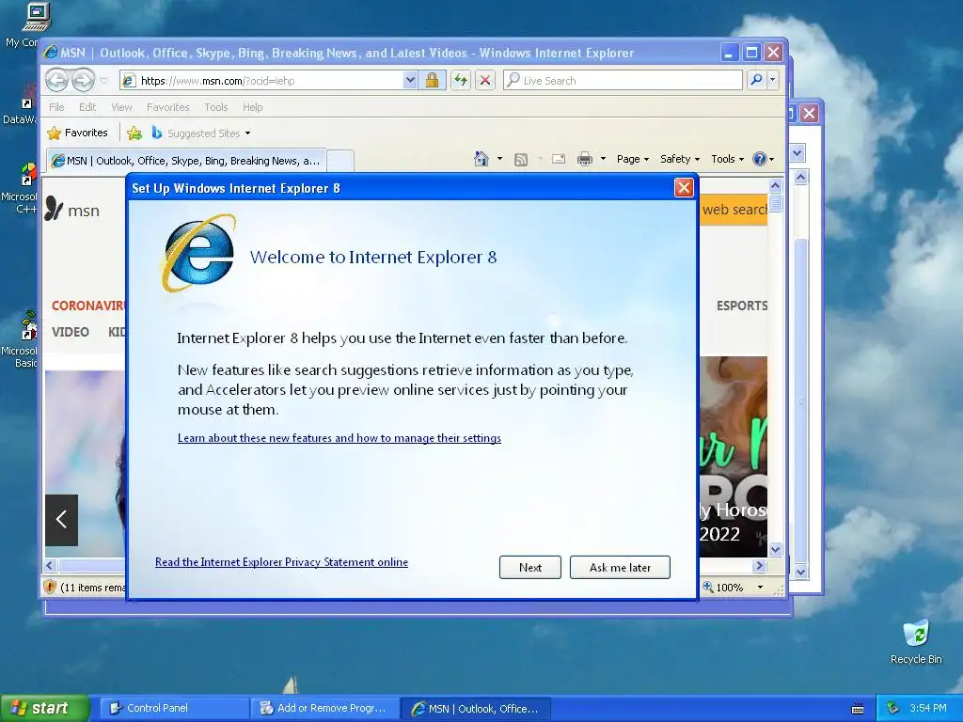The height and width of the screenshot is (722, 963).
Task: Click the MSN Internet Explorer taskbar button
Action: (x=476, y=709)
